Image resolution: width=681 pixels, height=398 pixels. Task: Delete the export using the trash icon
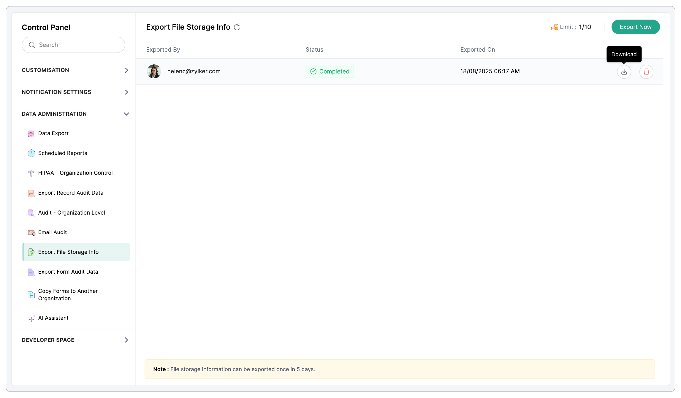[x=646, y=72]
